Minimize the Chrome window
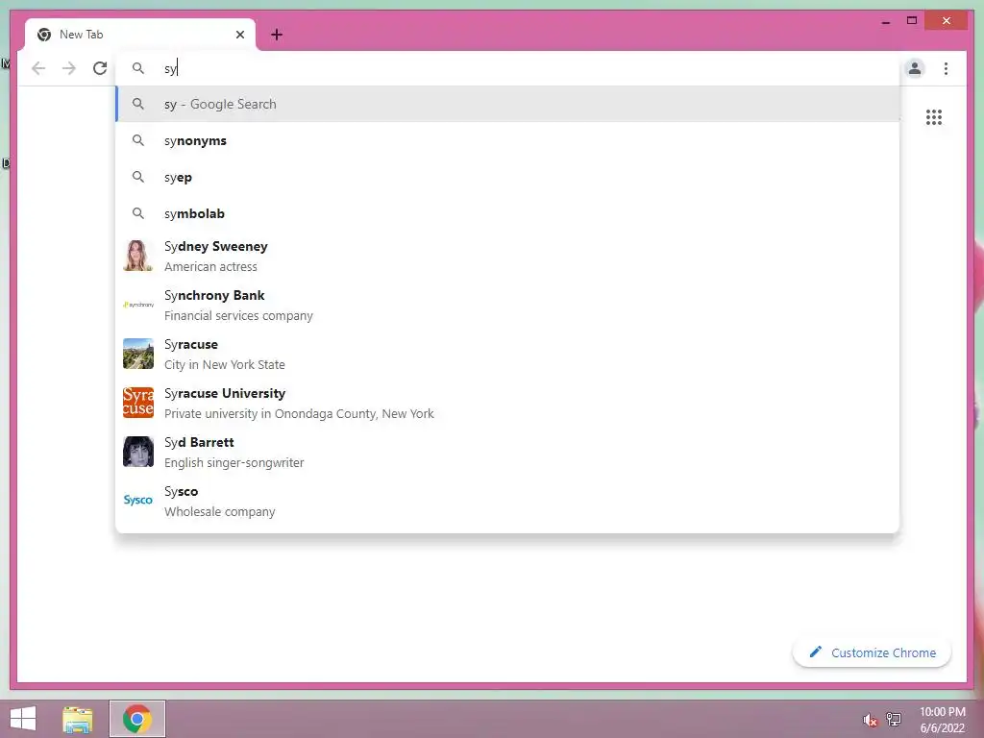984x738 pixels. click(885, 21)
